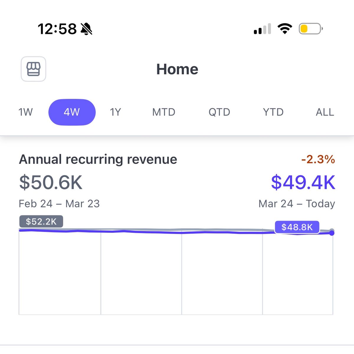
Task: Select the QTD period option
Action: (x=219, y=112)
